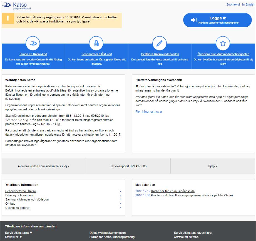
Task: Click the Meddelanden heading
Action: (145, 185)
